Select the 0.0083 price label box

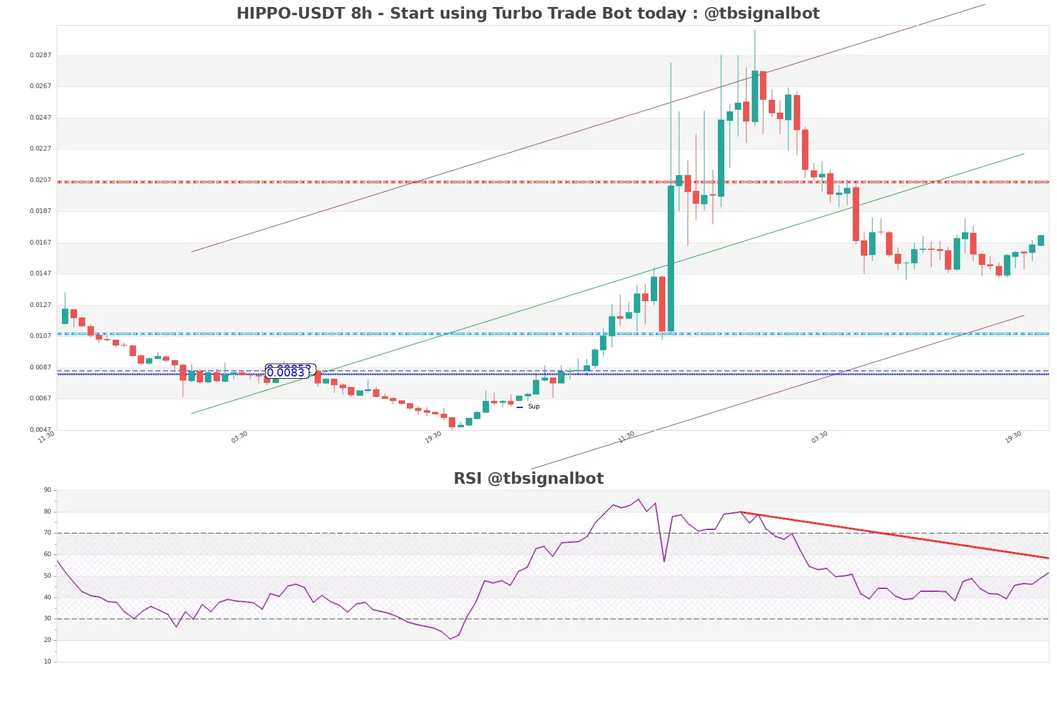click(x=287, y=372)
